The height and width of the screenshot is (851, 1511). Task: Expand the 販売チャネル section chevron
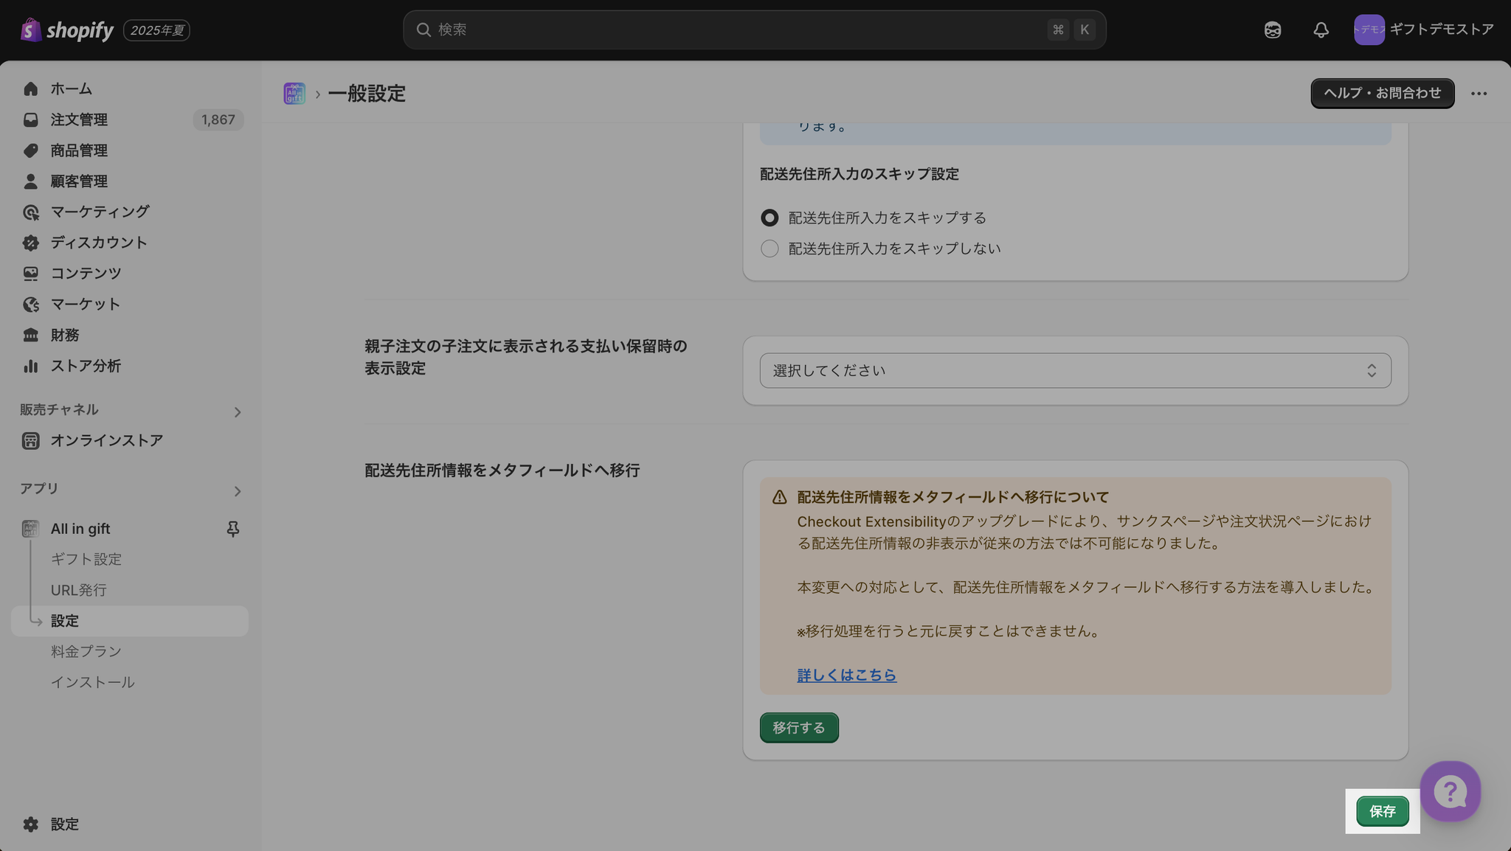click(x=237, y=412)
